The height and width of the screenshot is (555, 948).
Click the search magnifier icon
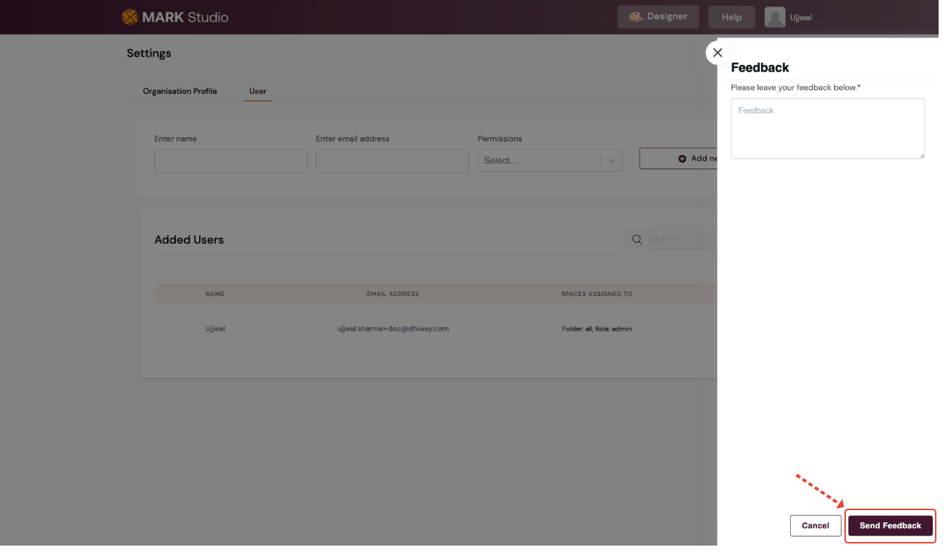click(x=637, y=240)
